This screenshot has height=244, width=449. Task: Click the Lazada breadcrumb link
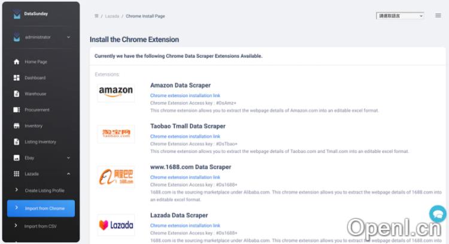click(x=112, y=16)
